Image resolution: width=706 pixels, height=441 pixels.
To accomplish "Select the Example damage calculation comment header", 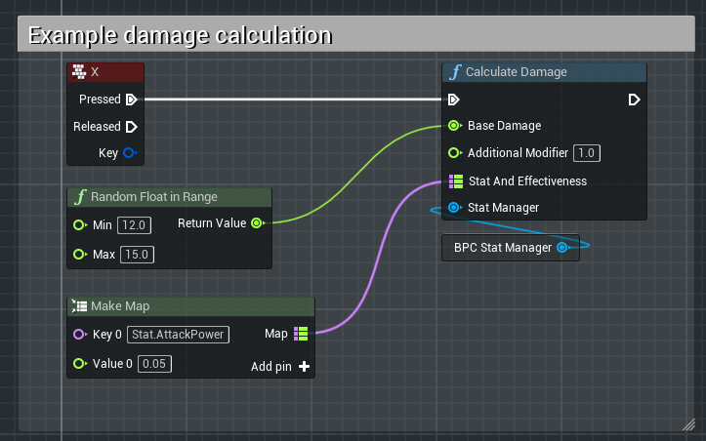I will pyautogui.click(x=180, y=36).
